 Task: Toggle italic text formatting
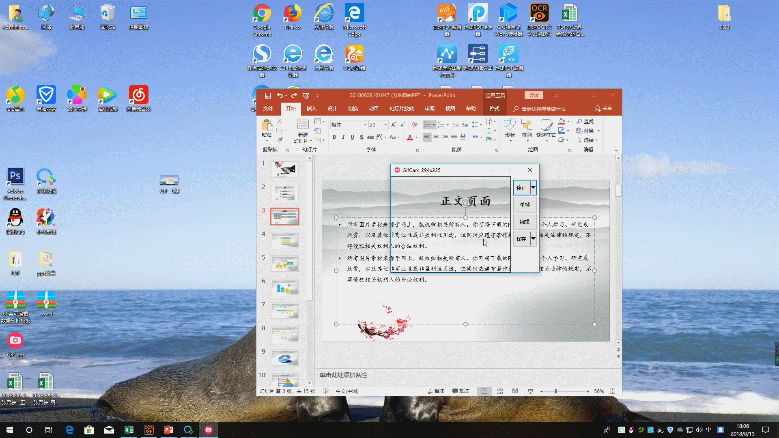pyautogui.click(x=343, y=137)
